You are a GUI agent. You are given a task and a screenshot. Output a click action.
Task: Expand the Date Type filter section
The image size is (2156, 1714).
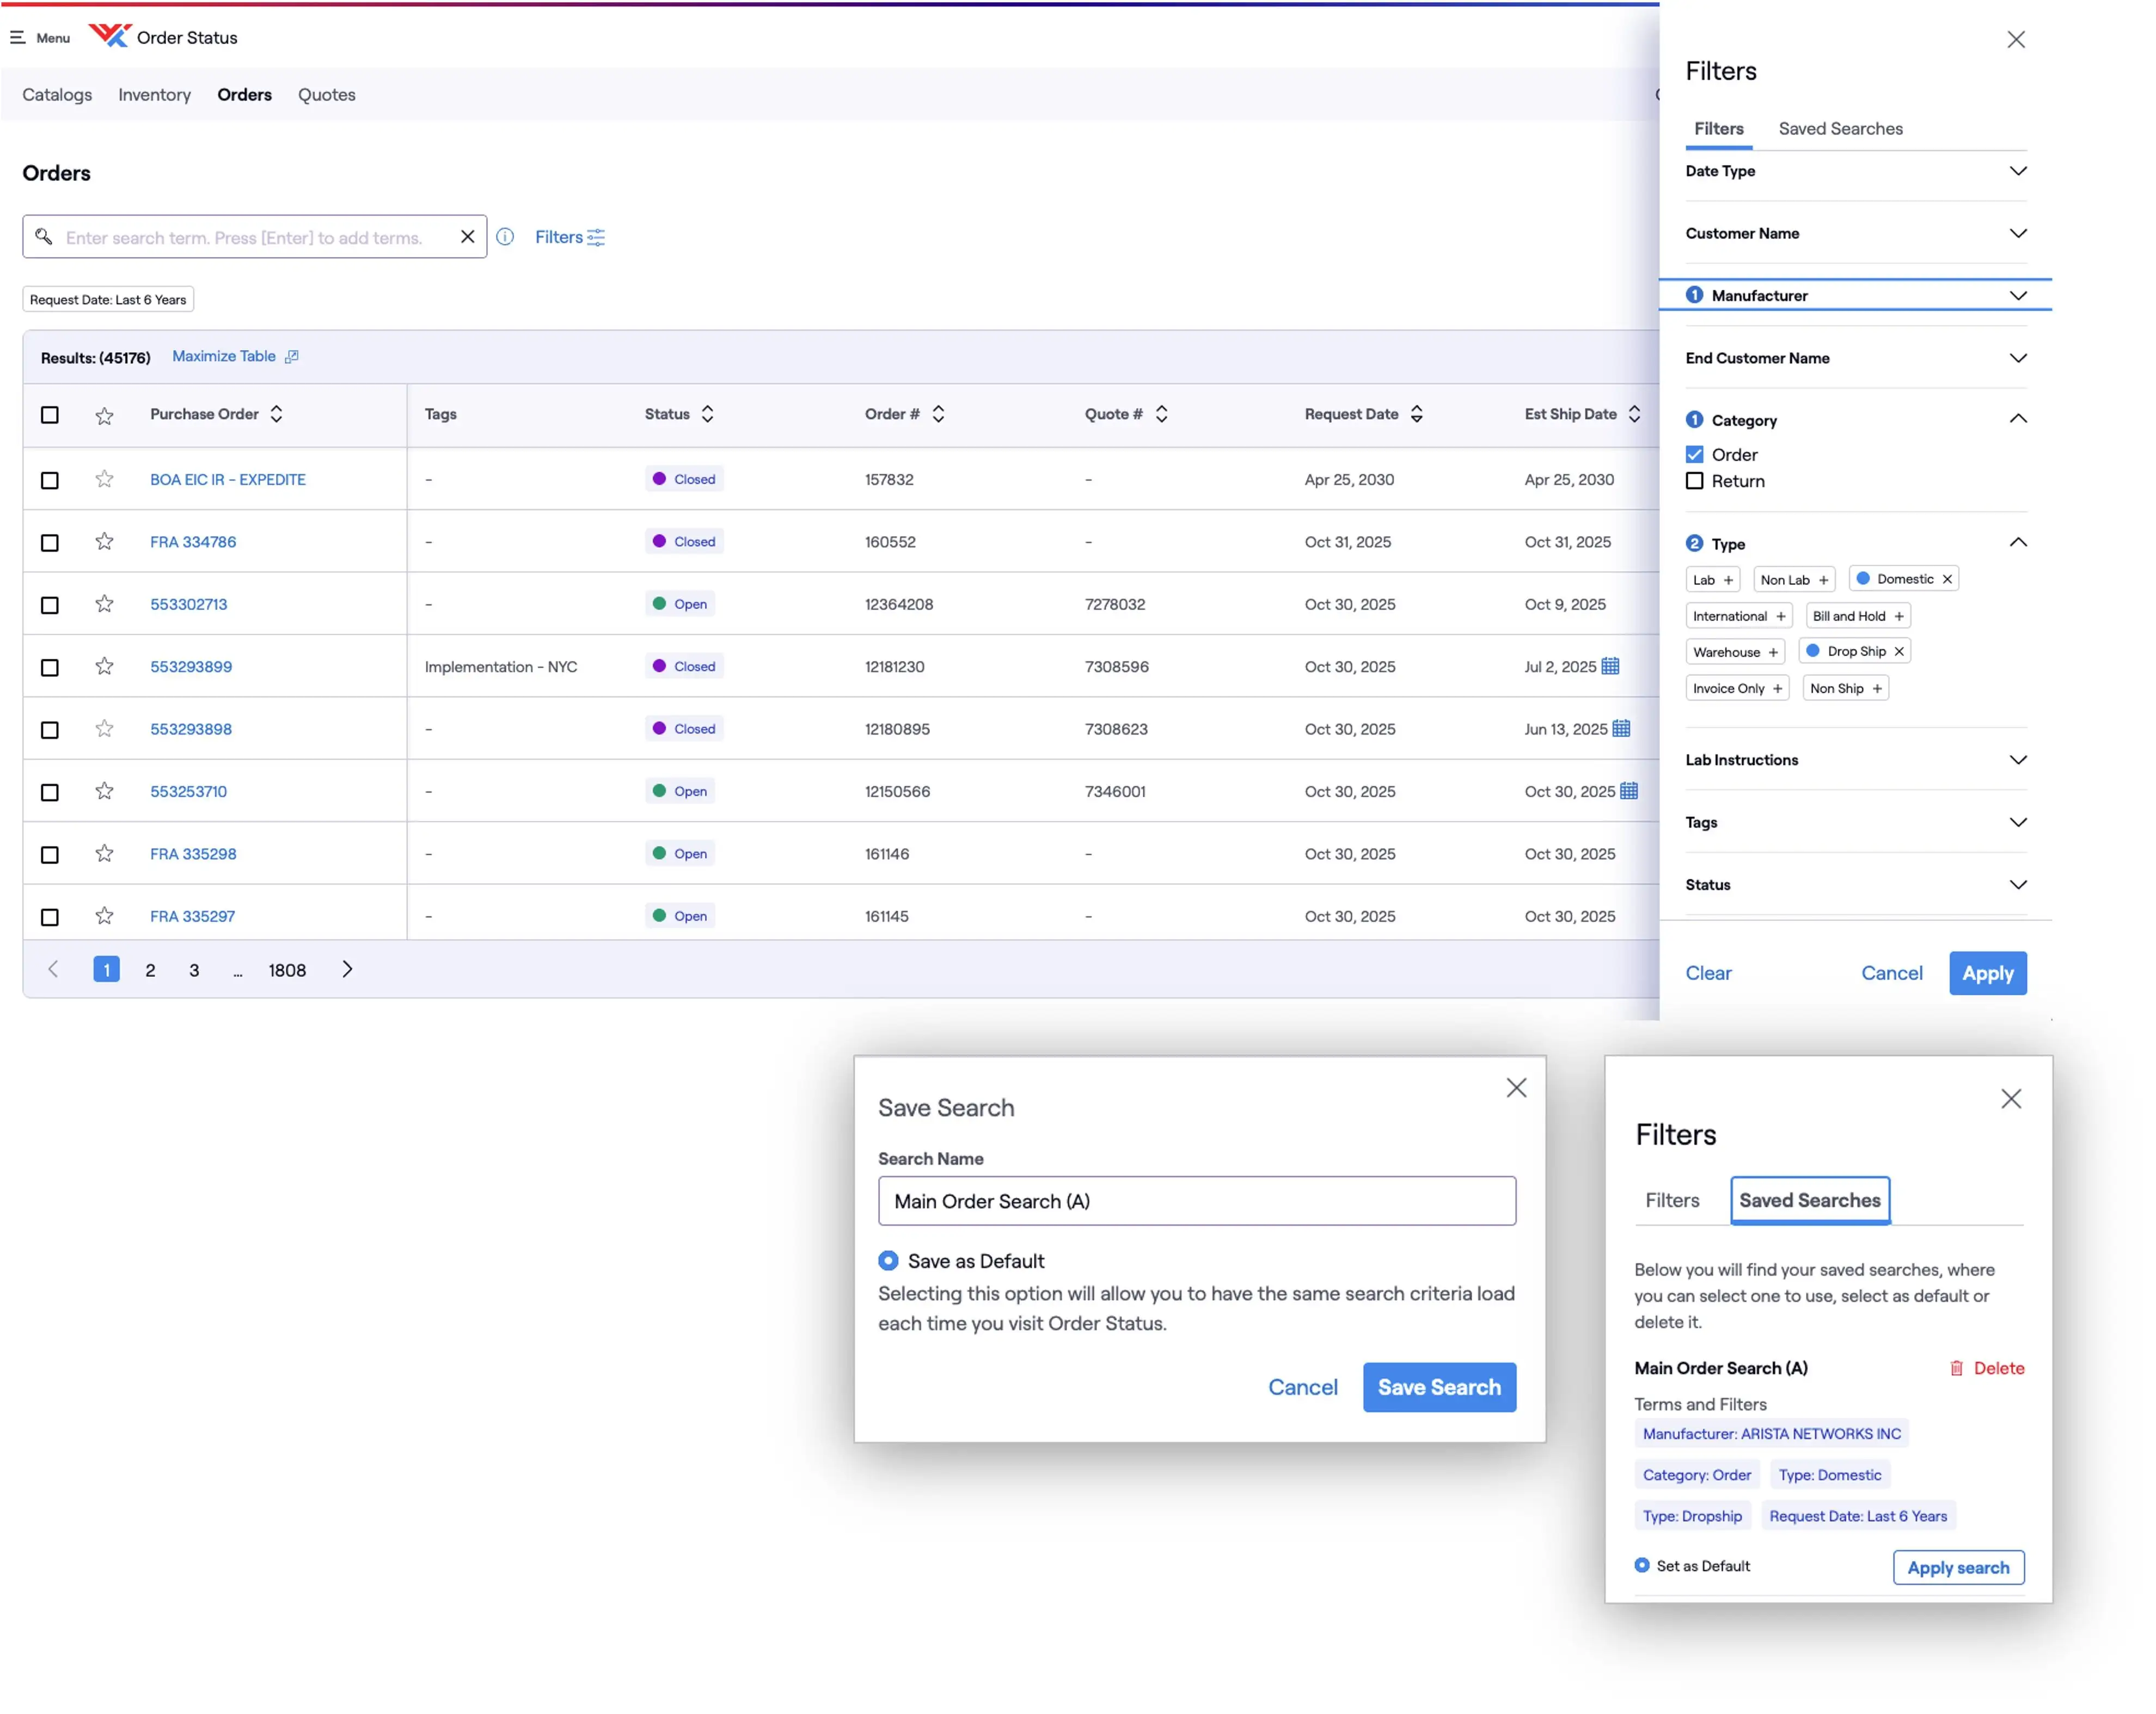[x=2017, y=171]
